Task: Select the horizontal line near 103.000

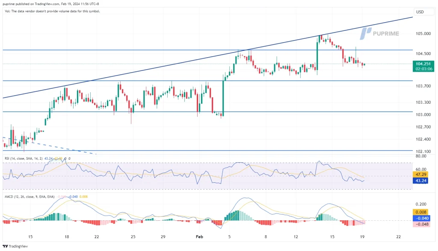Action: 257,112
